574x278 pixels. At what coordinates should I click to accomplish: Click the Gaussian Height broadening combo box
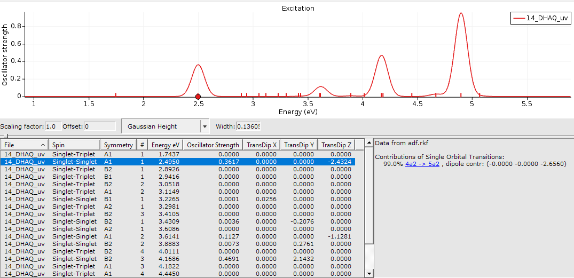point(160,126)
